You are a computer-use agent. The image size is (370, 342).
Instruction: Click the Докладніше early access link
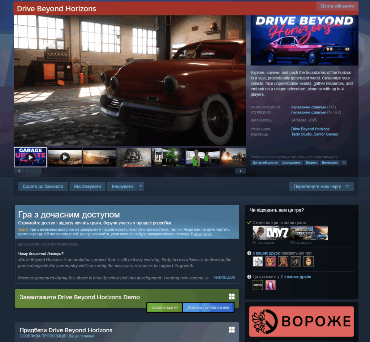pos(201,234)
